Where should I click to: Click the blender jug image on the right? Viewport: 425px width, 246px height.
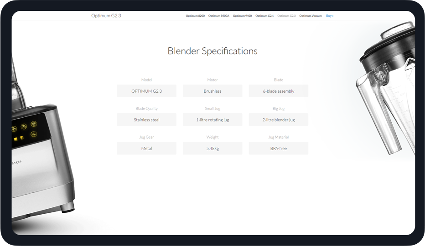388,91
